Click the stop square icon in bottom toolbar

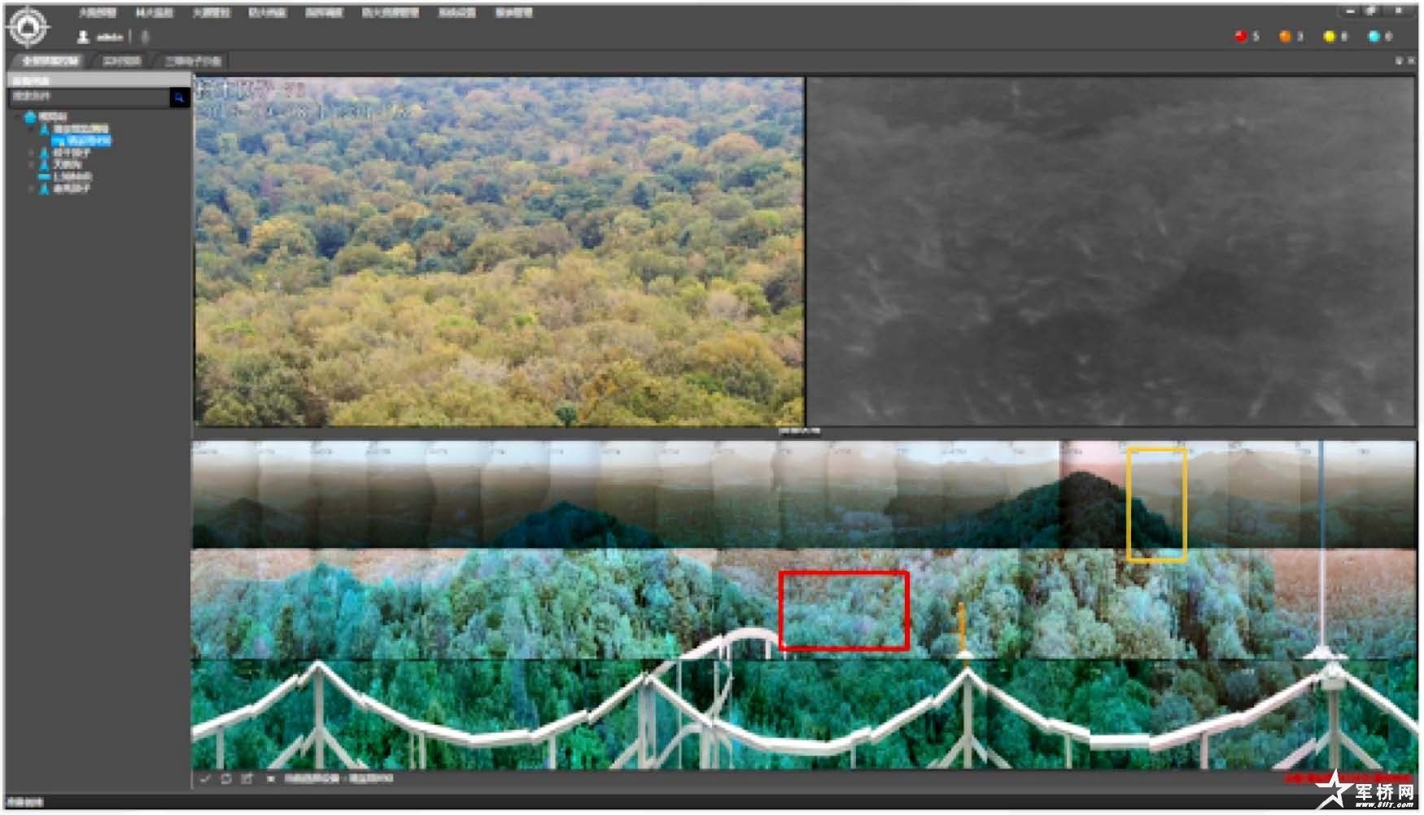(x=270, y=779)
